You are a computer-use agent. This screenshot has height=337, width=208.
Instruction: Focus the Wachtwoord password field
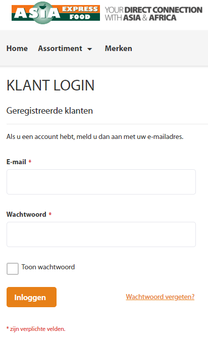pyautogui.click(x=101, y=234)
